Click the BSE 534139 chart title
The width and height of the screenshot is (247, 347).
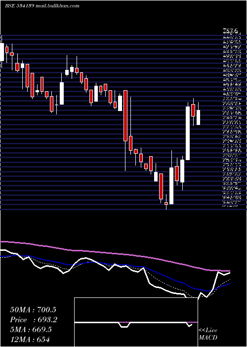[x=42, y=6]
